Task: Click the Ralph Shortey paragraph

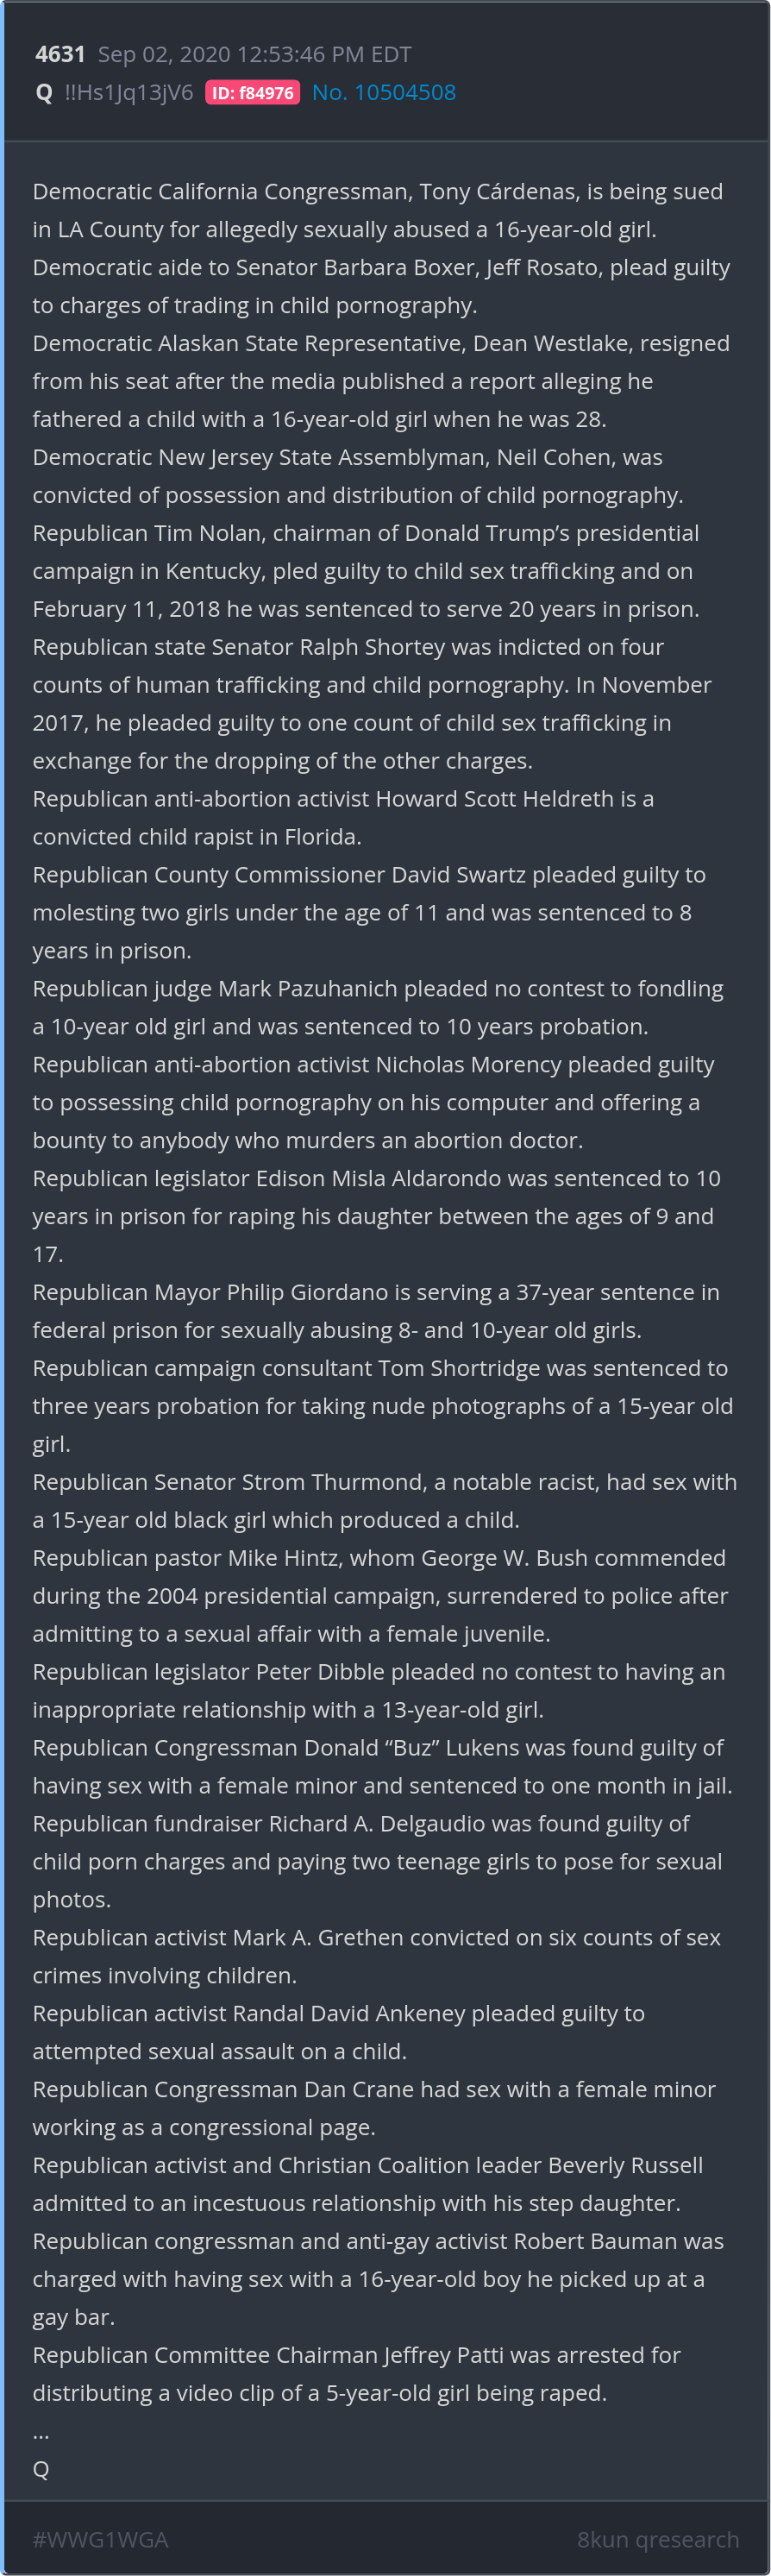Action: click(372, 704)
